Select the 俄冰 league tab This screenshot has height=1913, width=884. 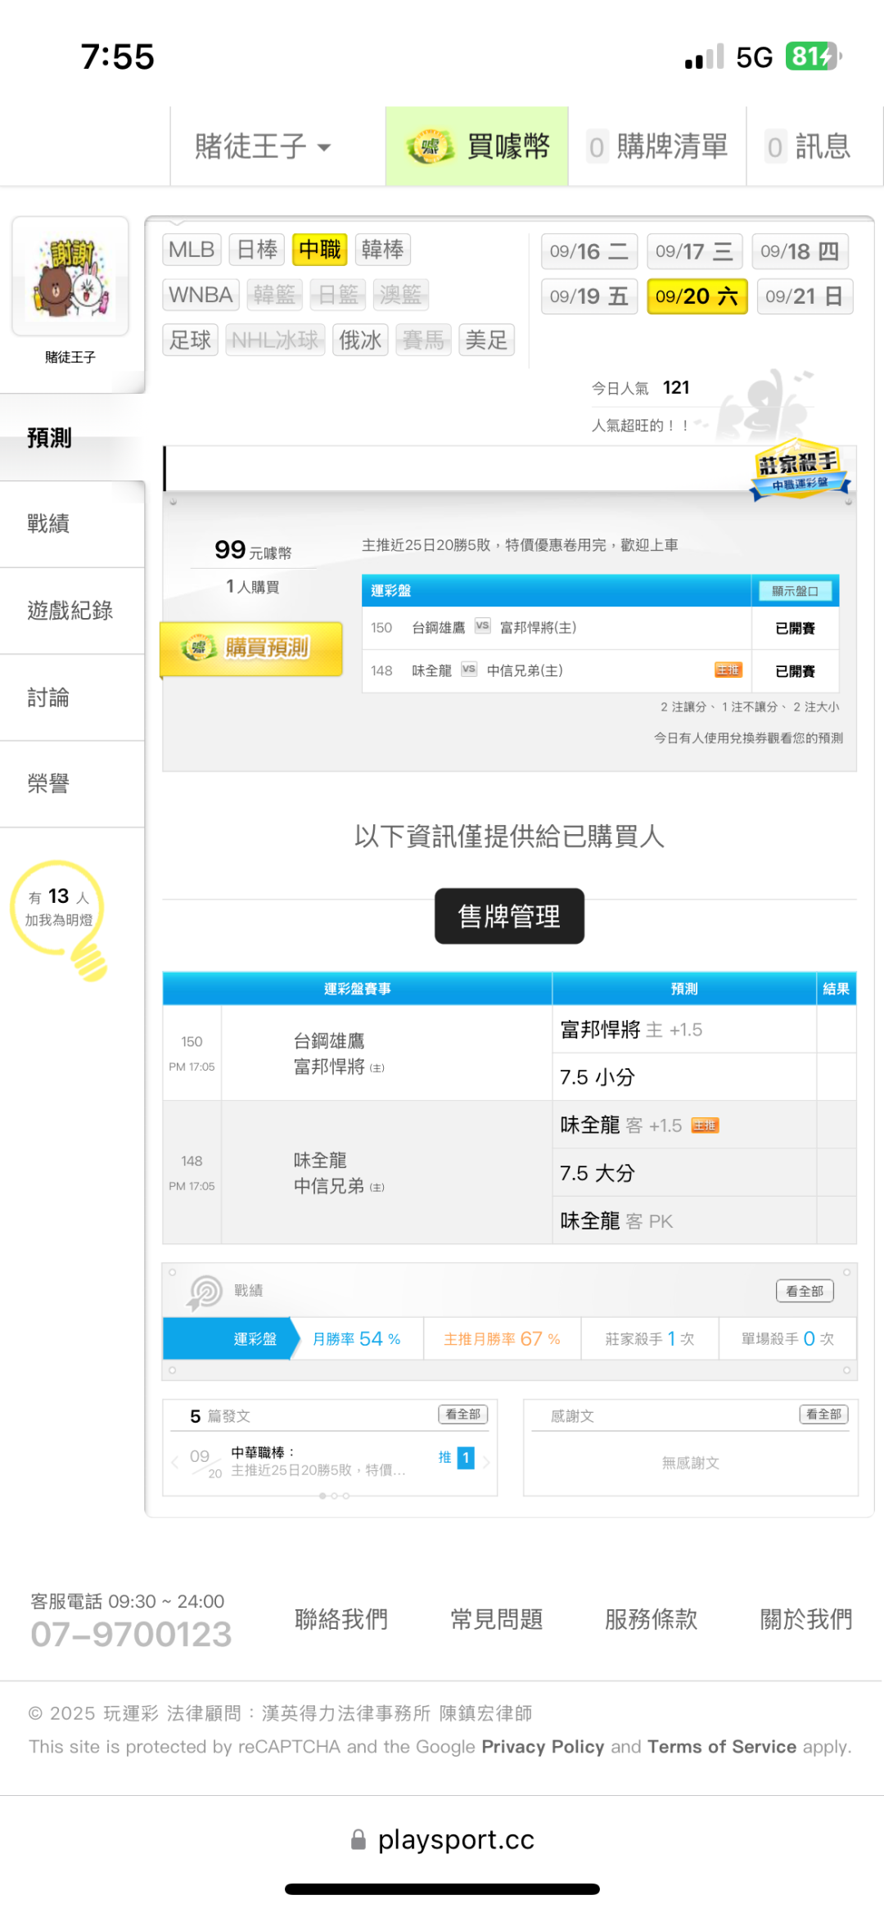(x=360, y=340)
